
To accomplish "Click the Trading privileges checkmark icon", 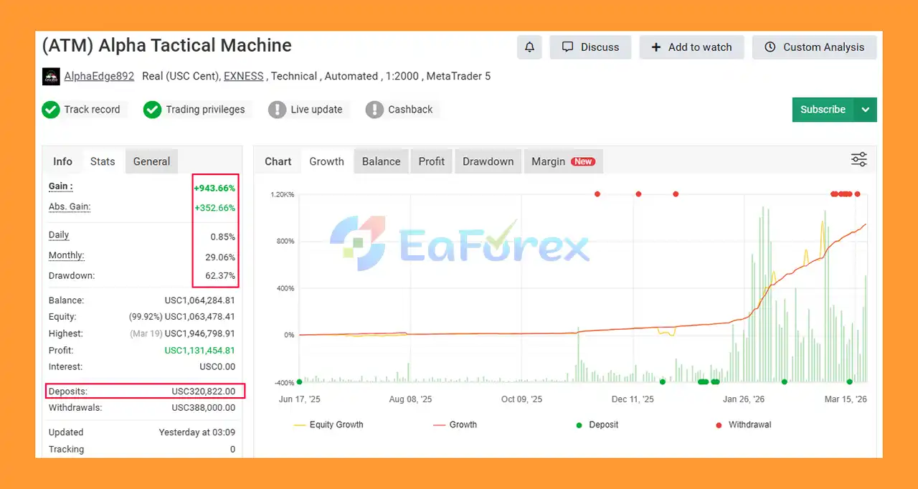I will [x=152, y=110].
